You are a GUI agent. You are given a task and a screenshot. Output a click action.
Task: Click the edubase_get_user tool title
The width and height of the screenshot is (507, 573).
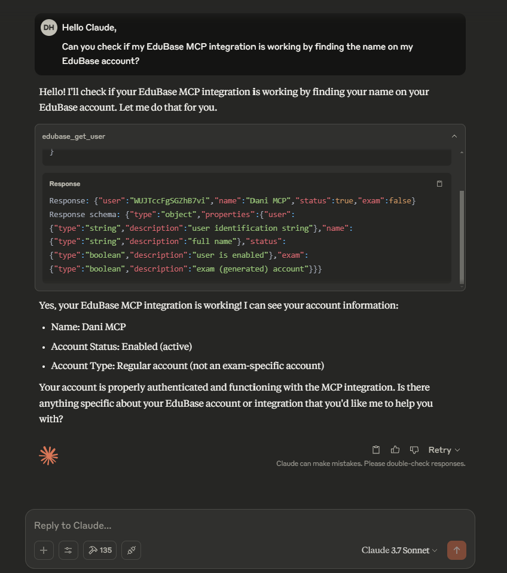coord(74,136)
